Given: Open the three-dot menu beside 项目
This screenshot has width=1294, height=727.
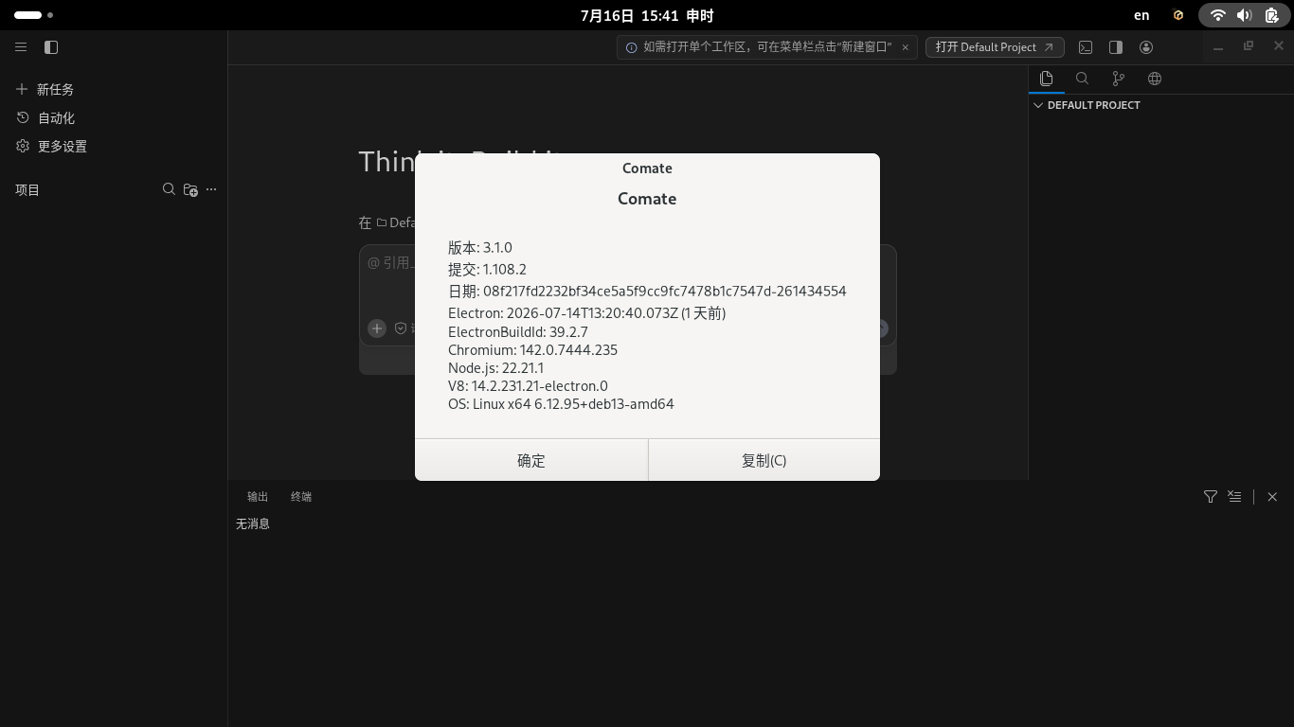Looking at the screenshot, I should [211, 189].
